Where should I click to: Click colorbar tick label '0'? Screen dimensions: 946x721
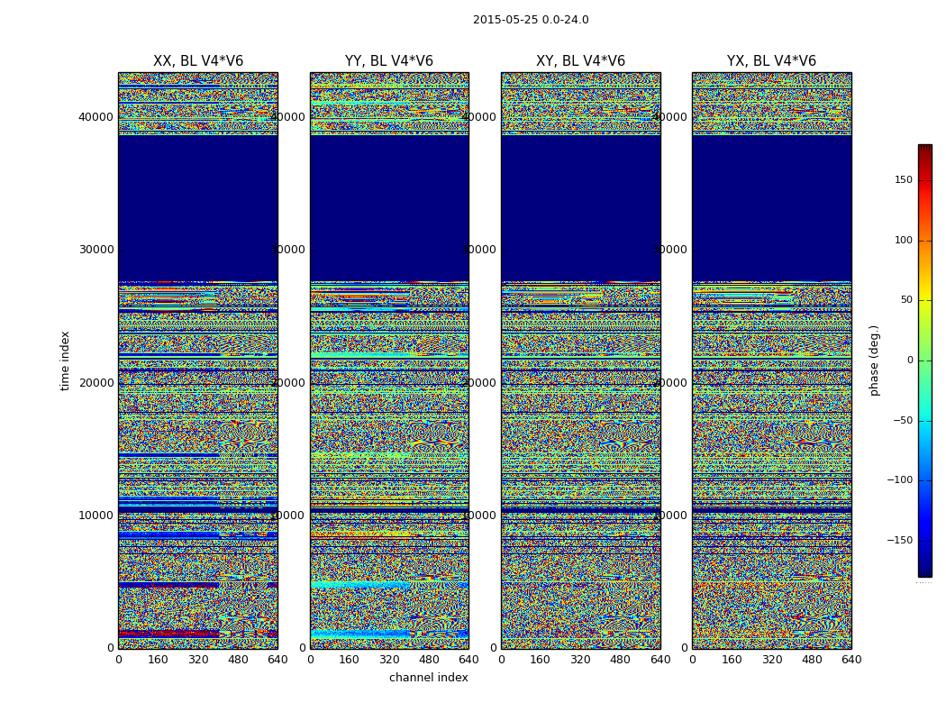click(x=910, y=360)
